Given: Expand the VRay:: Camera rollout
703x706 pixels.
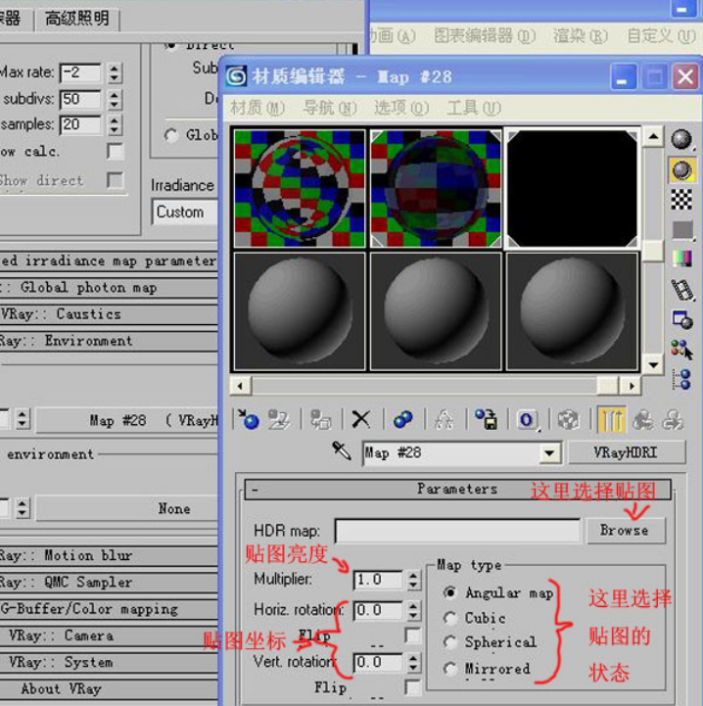Looking at the screenshot, I should tap(109, 635).
